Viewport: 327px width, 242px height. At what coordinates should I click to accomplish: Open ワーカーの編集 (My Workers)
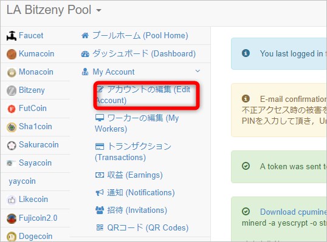tap(137, 123)
